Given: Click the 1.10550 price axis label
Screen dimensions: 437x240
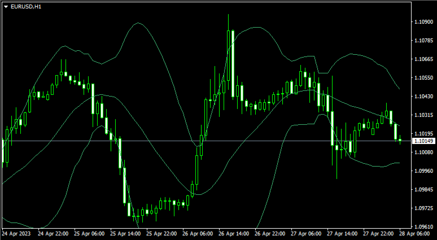Looking at the screenshot, I should coord(424,78).
